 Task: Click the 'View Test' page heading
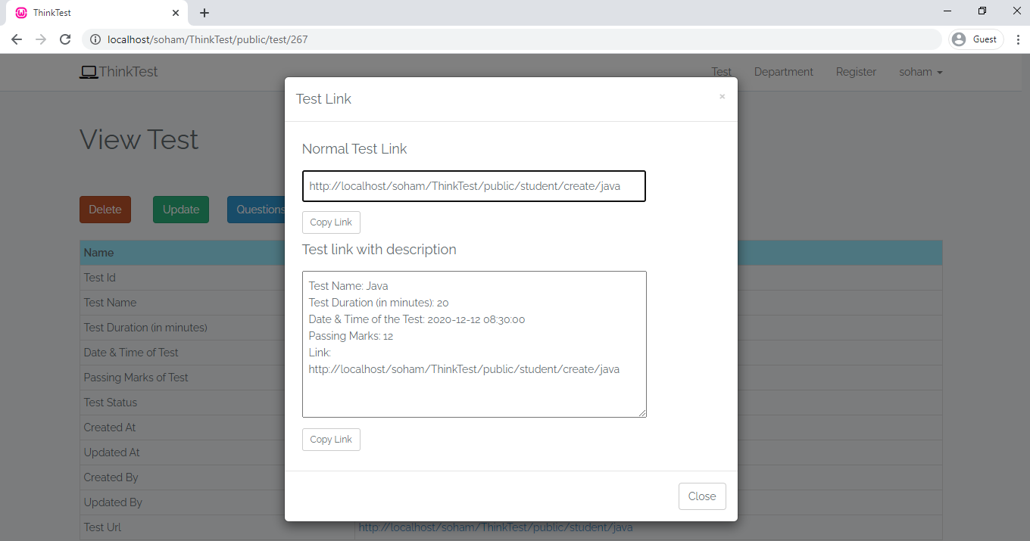(x=139, y=139)
